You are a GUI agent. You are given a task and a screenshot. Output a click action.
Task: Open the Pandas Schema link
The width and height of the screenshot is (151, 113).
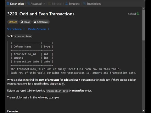pos(37,29)
